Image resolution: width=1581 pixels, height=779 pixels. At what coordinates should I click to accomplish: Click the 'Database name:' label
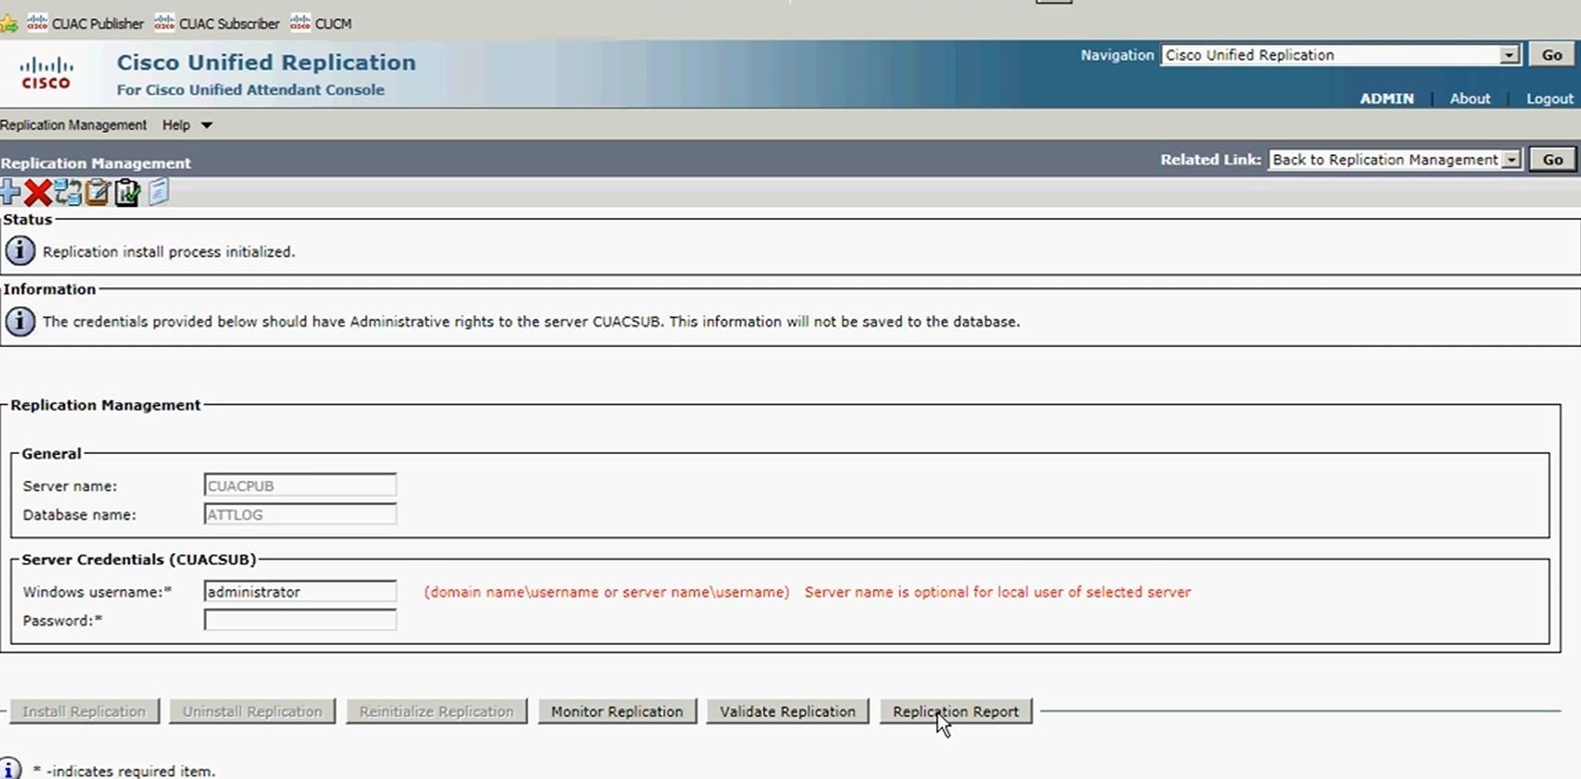click(79, 514)
